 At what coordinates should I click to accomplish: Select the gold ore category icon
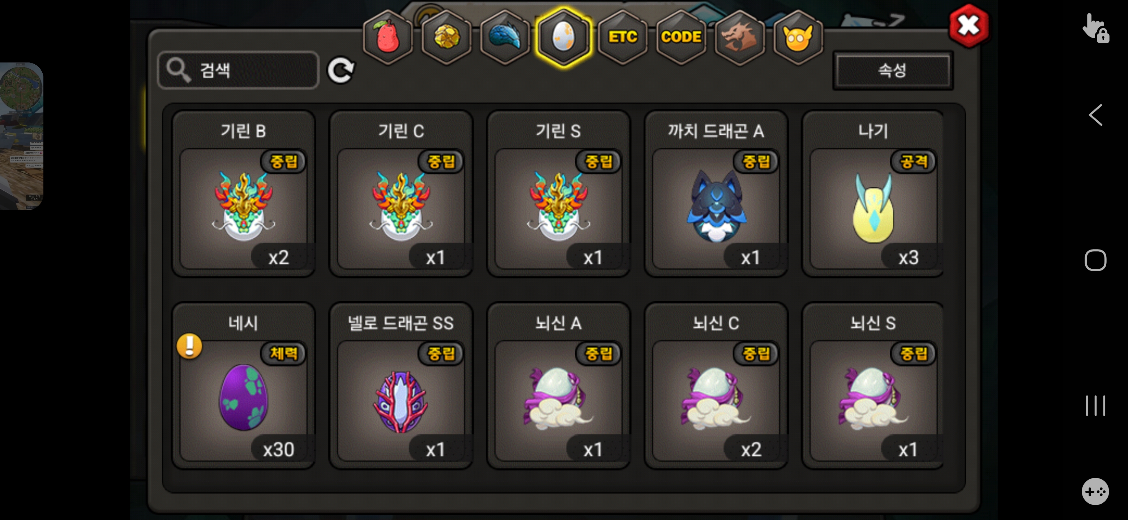point(446,37)
